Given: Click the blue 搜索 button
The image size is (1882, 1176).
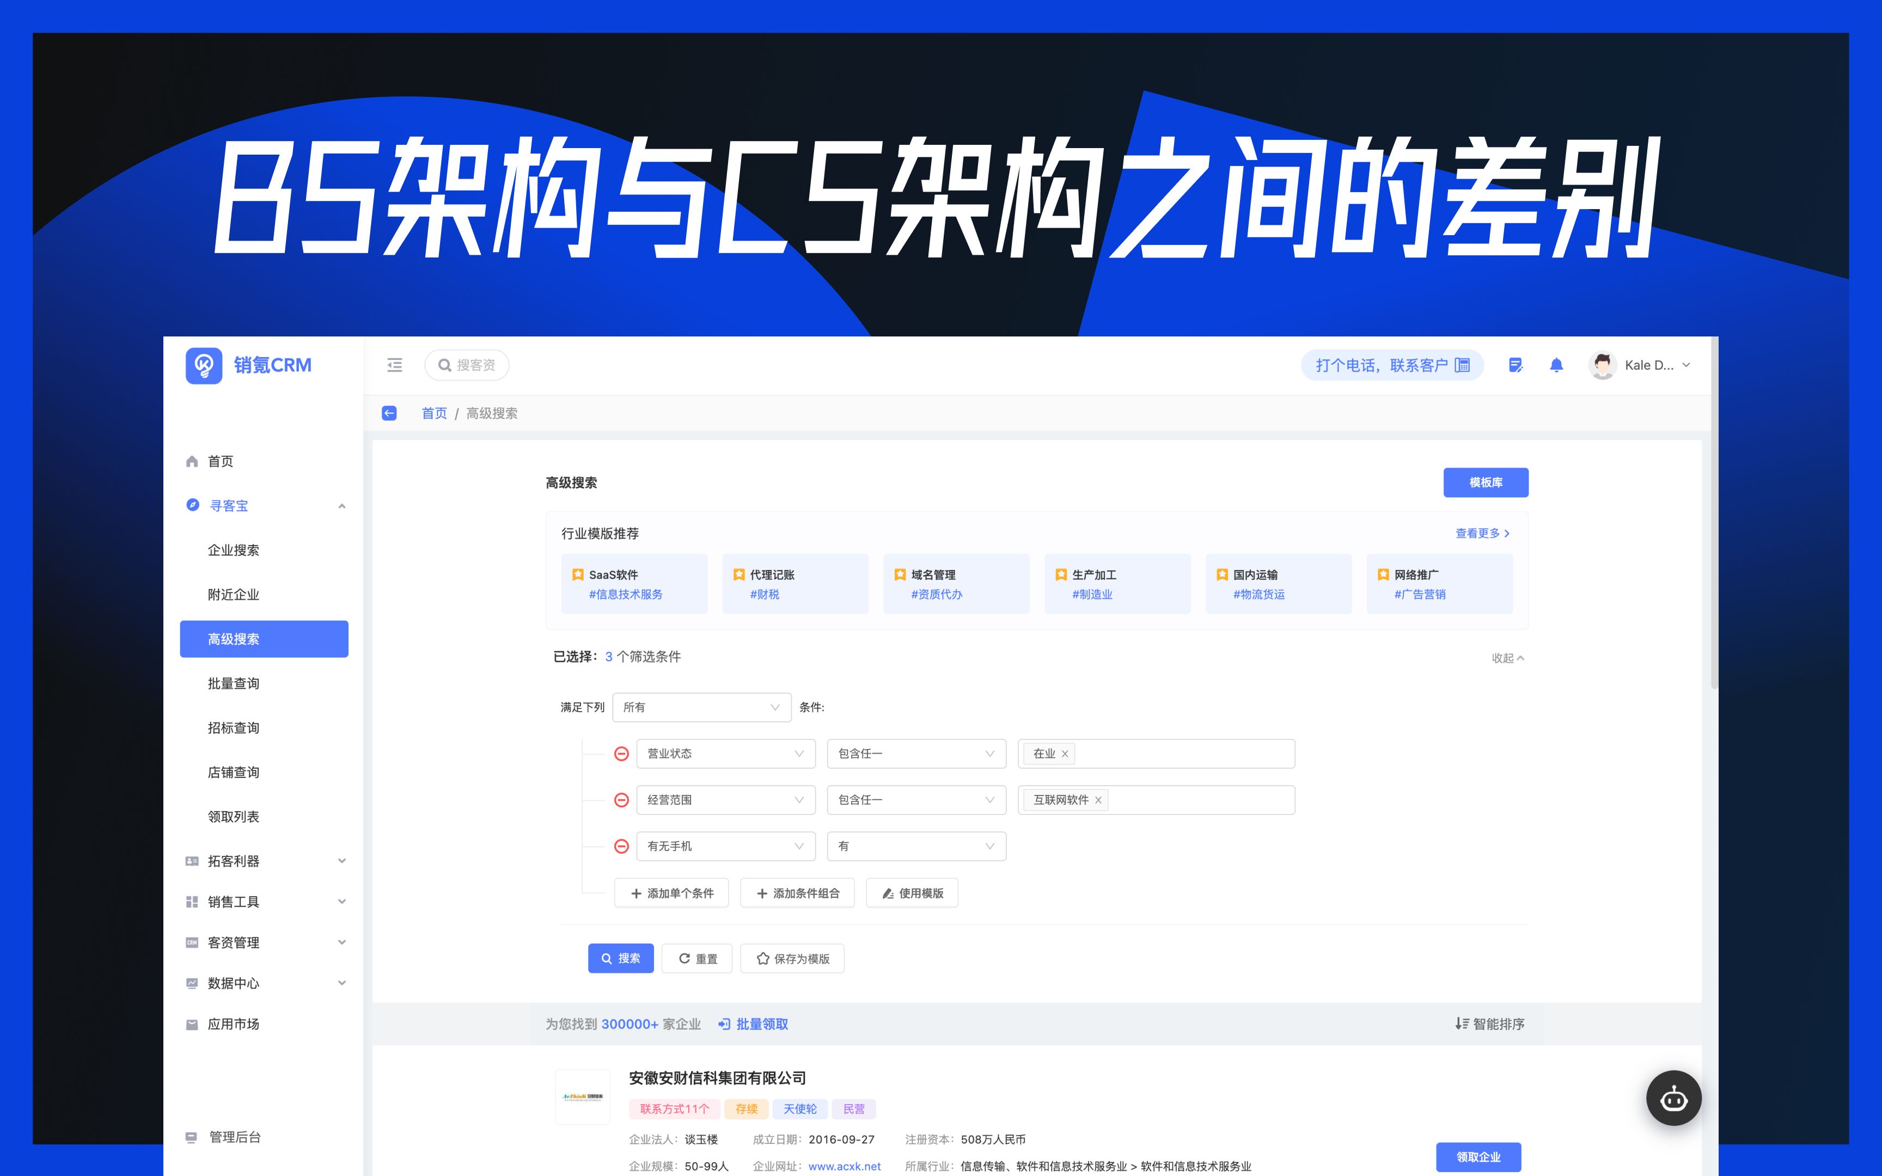Looking at the screenshot, I should 621,958.
